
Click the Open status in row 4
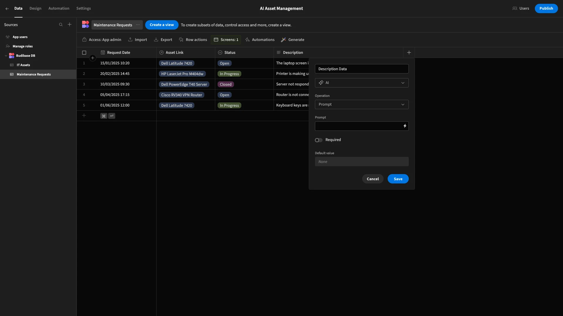point(224,95)
